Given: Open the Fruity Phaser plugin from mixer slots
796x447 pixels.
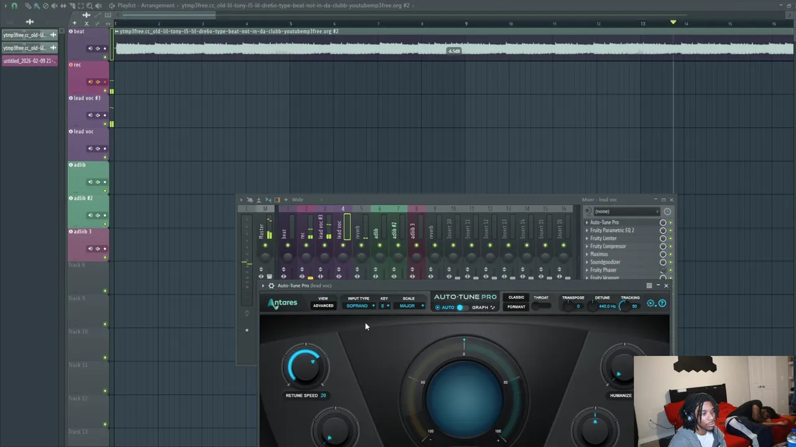Looking at the screenshot, I should [x=603, y=270].
